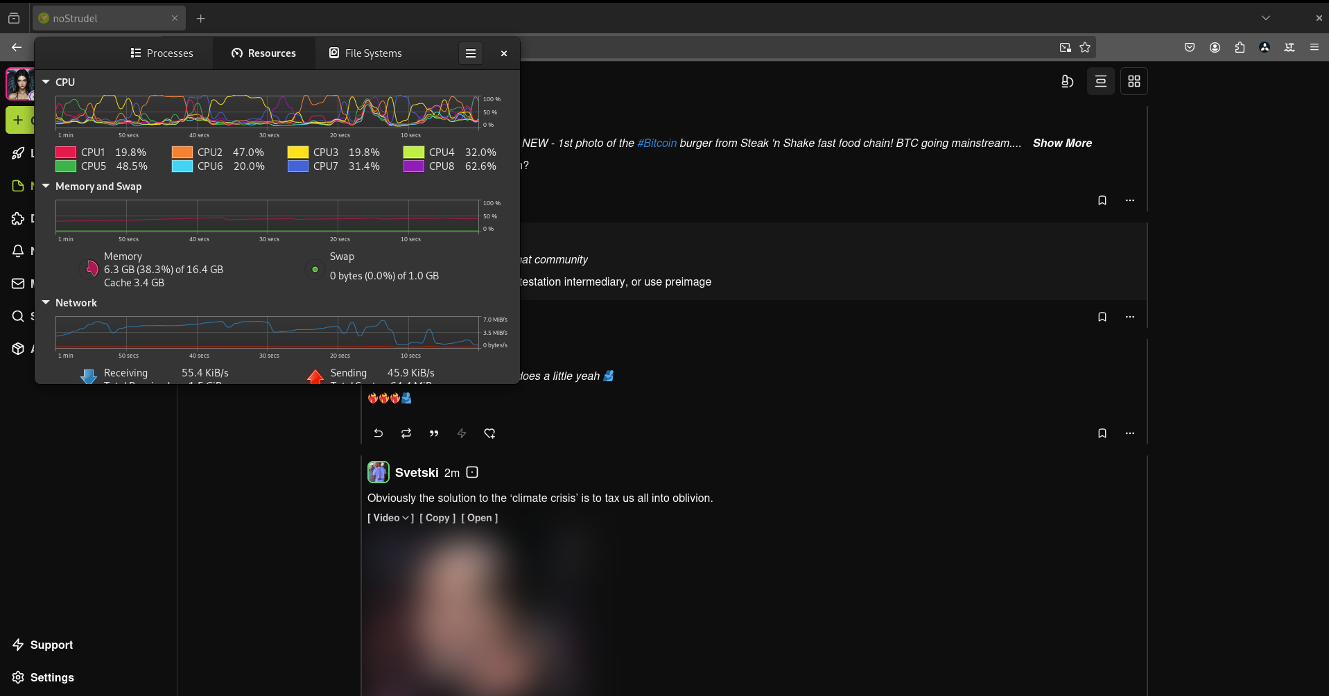Image resolution: width=1329 pixels, height=696 pixels.
Task: Change CPU4 lime color swatch
Action: click(x=414, y=152)
